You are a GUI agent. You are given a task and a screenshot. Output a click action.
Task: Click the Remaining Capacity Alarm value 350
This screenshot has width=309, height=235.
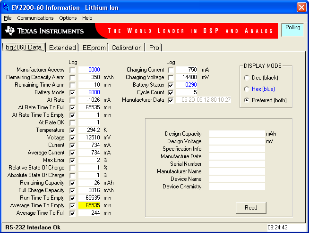[x=89, y=77]
